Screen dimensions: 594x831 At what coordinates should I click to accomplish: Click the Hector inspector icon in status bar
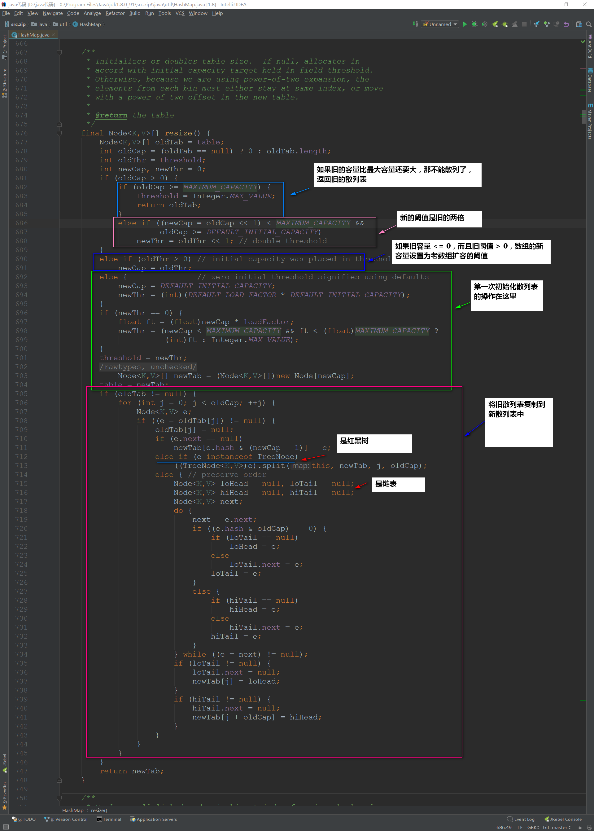tap(589, 827)
